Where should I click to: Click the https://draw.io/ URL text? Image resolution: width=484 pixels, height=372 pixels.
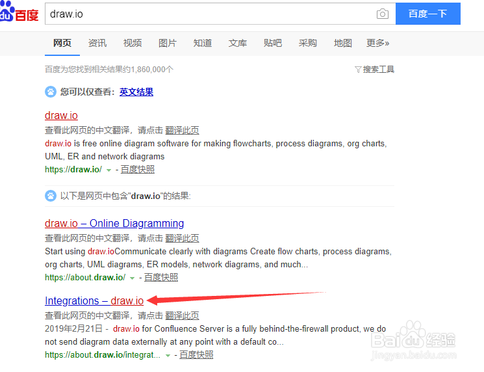pos(73,170)
